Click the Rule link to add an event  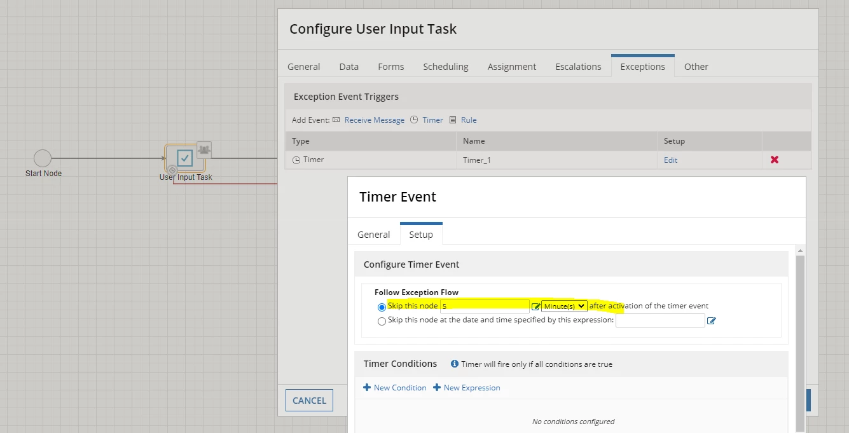click(x=469, y=120)
